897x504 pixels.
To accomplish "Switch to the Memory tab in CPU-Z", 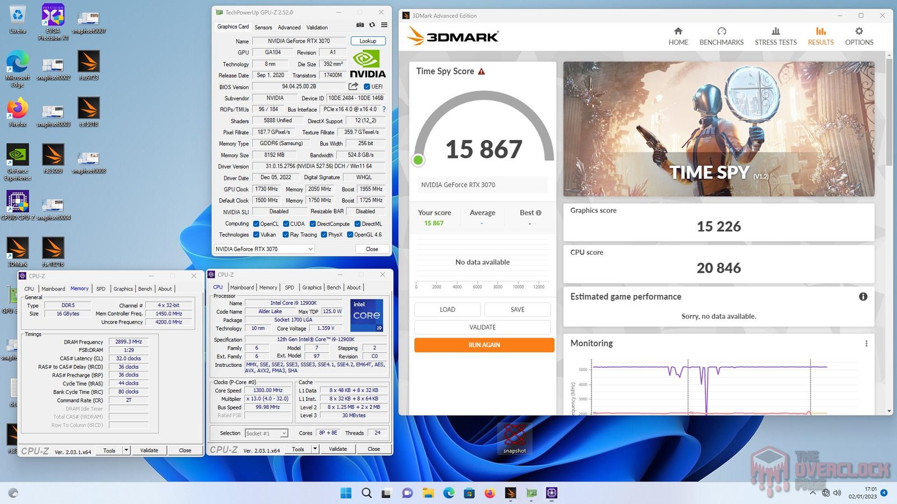I will click(80, 288).
